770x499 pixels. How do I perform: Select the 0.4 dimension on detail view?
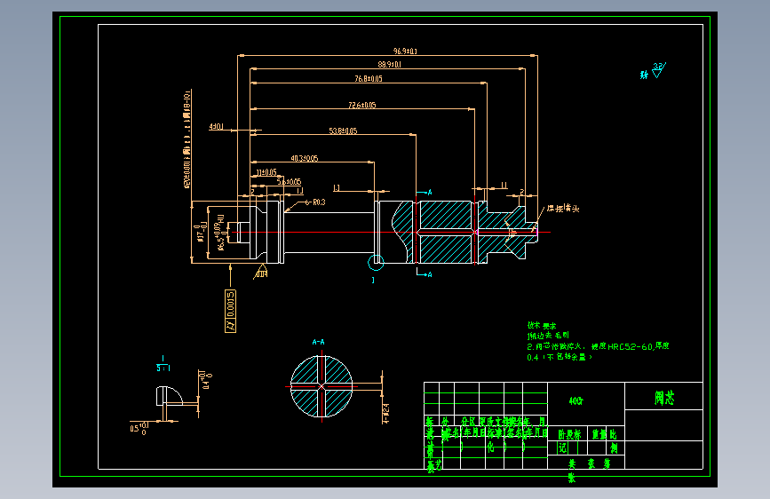(207, 380)
